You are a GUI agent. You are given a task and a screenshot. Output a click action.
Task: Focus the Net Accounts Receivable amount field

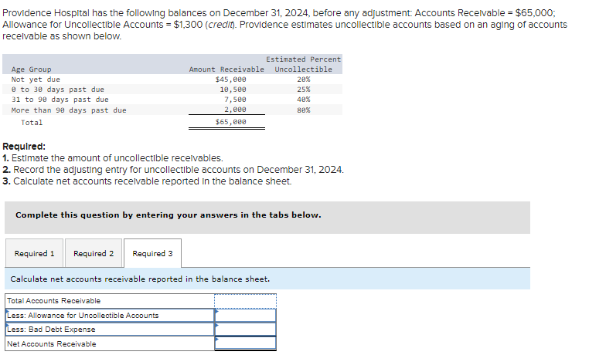(x=246, y=343)
